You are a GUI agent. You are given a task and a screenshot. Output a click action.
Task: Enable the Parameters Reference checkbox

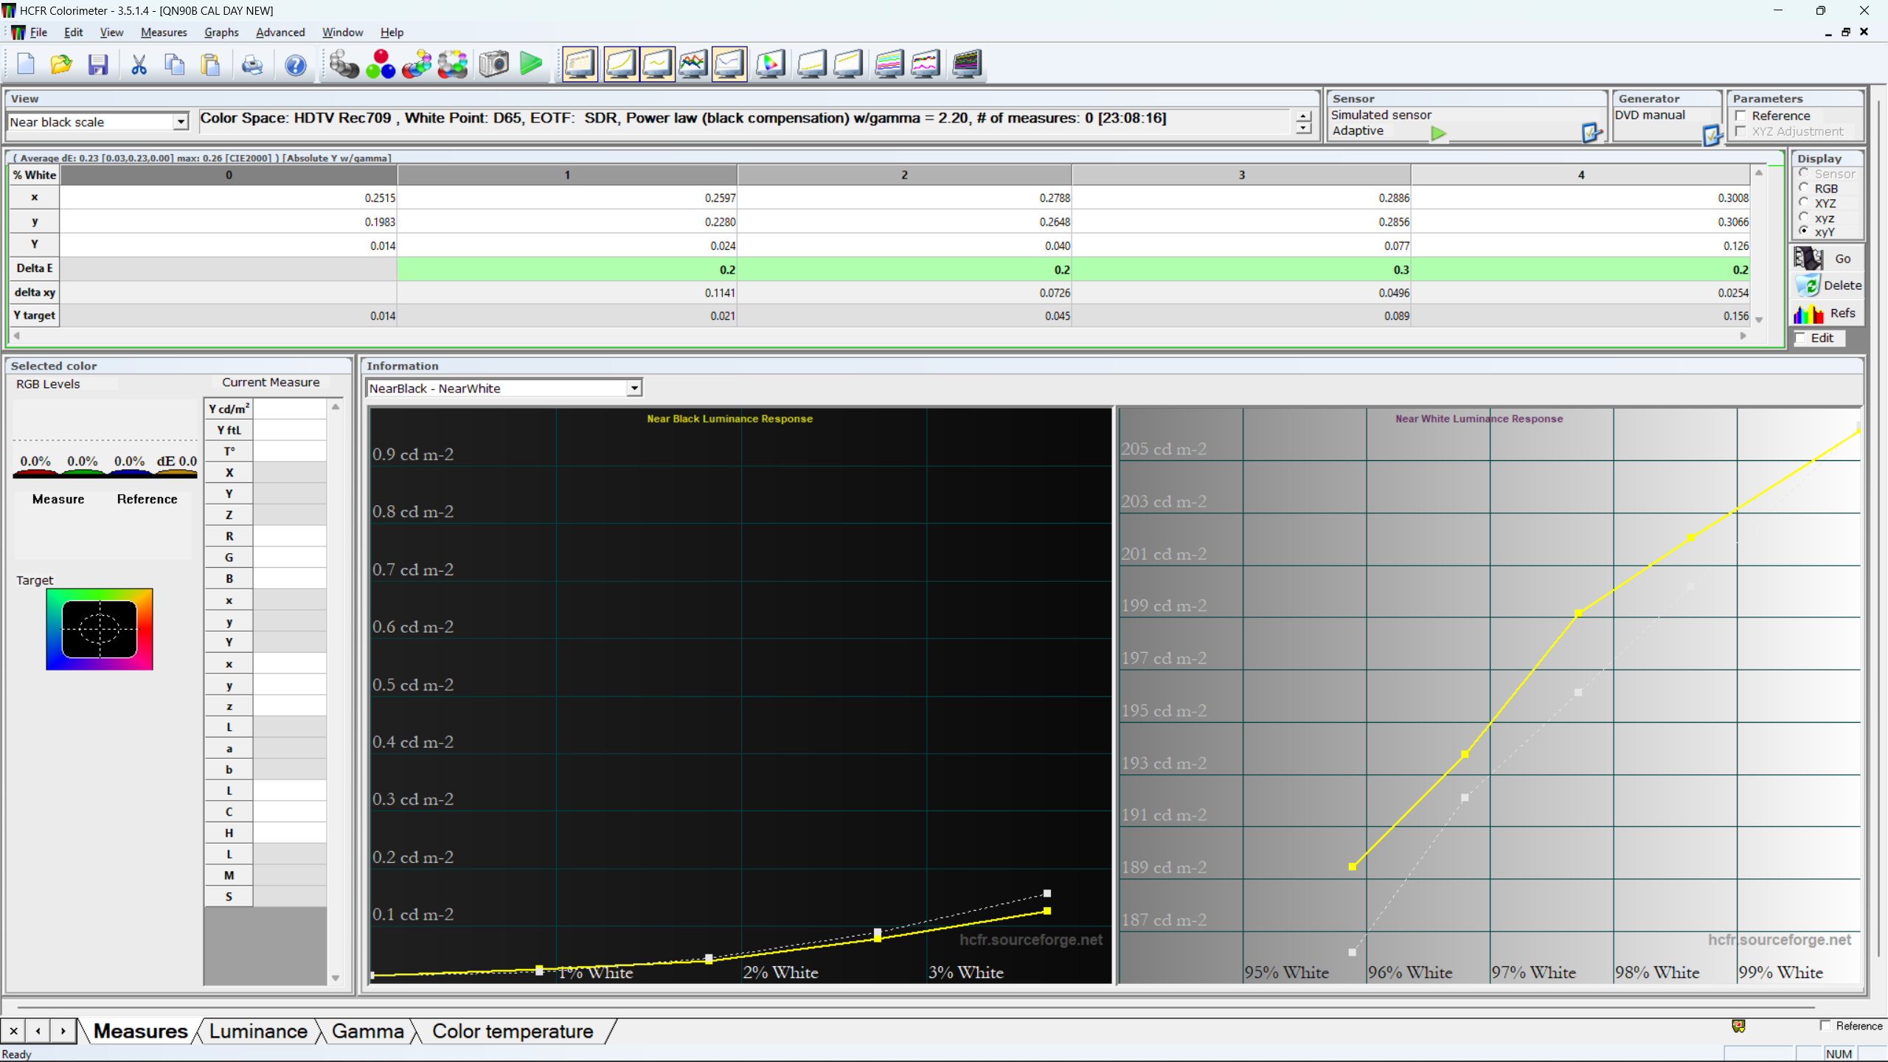[x=1741, y=116]
